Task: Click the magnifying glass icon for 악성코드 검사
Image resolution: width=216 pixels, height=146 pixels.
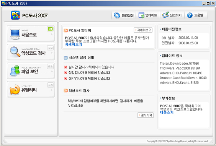Action: (15, 52)
